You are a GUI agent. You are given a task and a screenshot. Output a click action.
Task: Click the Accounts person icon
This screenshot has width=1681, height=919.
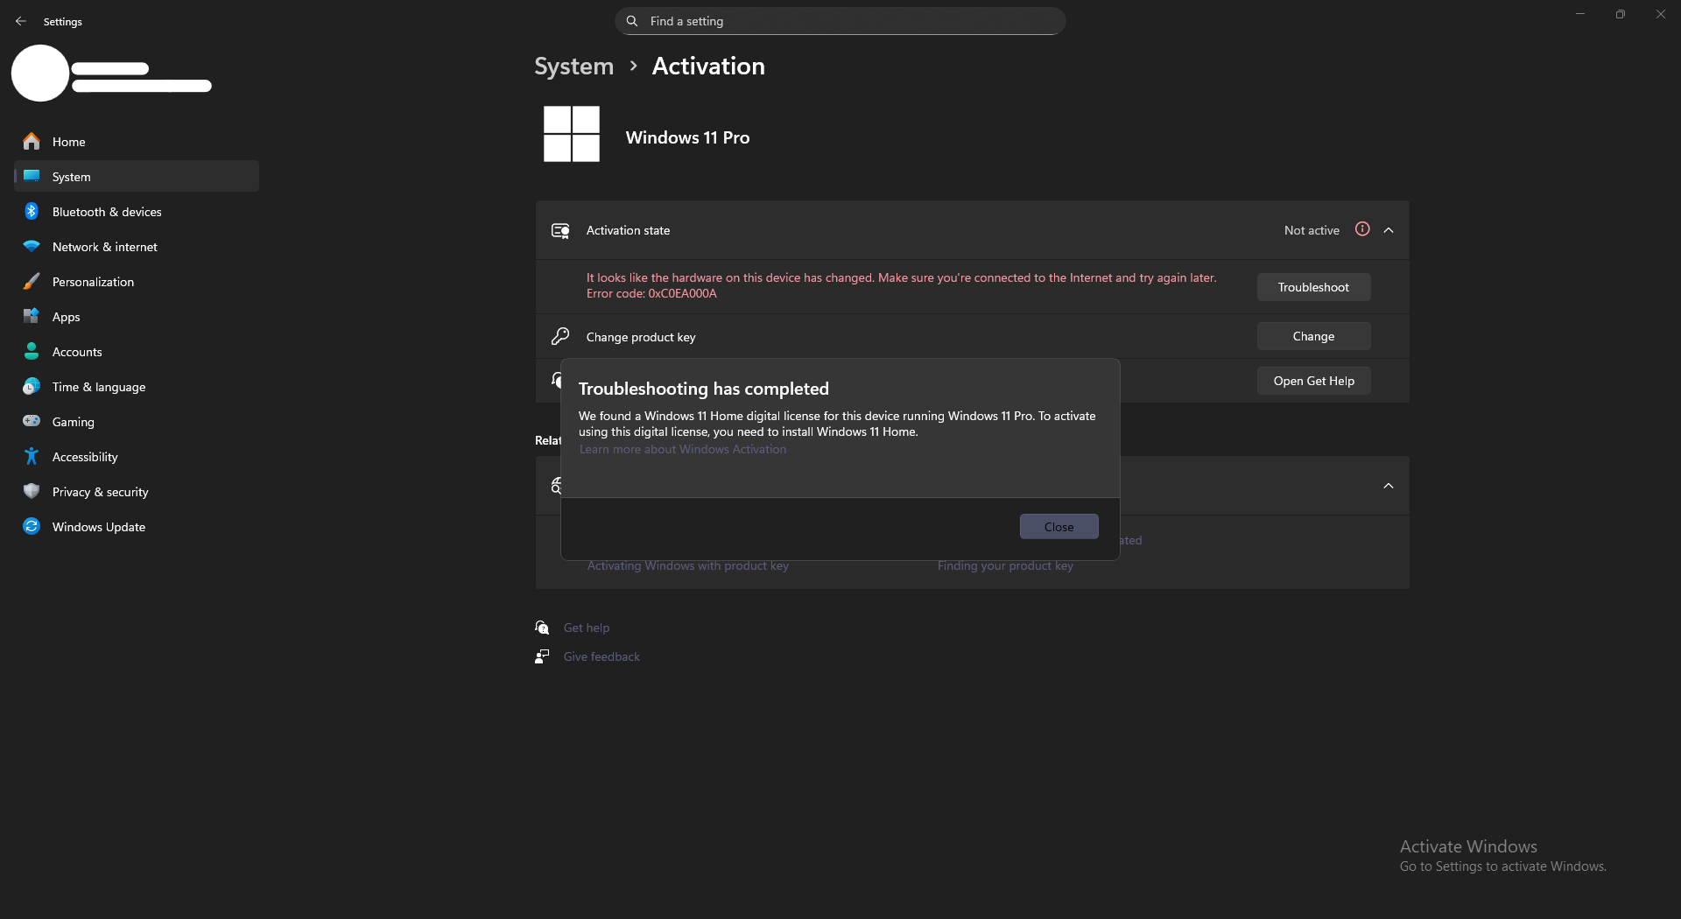point(32,351)
